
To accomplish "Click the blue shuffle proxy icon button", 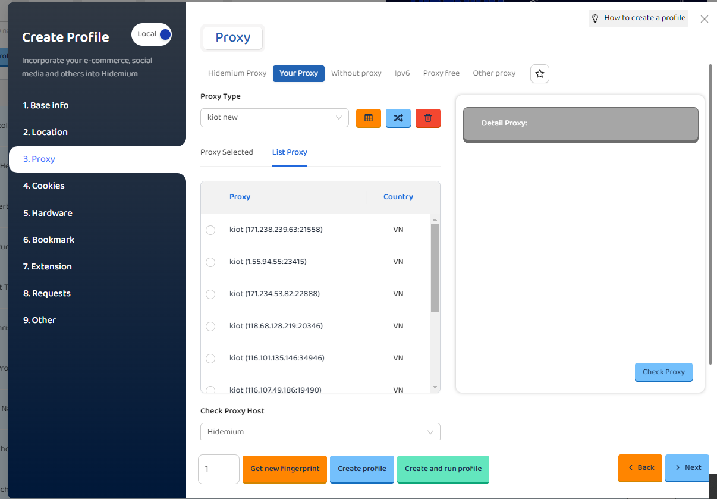I will pyautogui.click(x=398, y=118).
